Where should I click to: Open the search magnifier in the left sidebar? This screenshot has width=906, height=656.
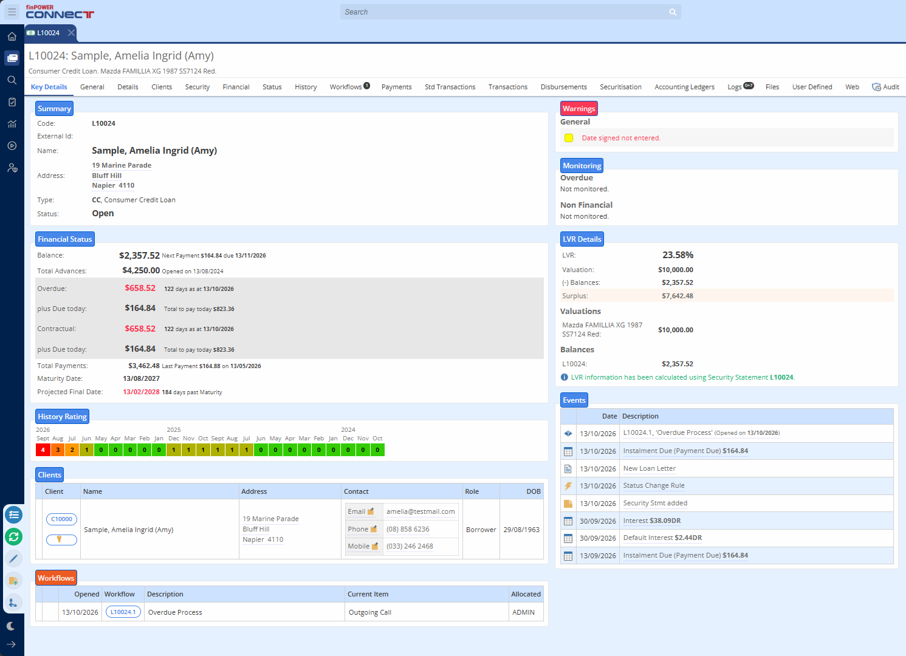12,80
